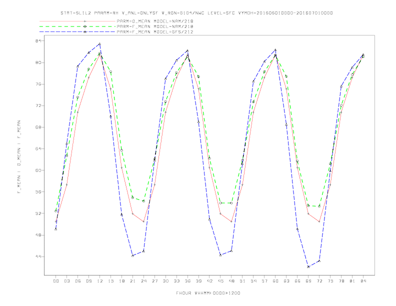Click the chart title starting with STAT=SL1L2

pos(196,13)
